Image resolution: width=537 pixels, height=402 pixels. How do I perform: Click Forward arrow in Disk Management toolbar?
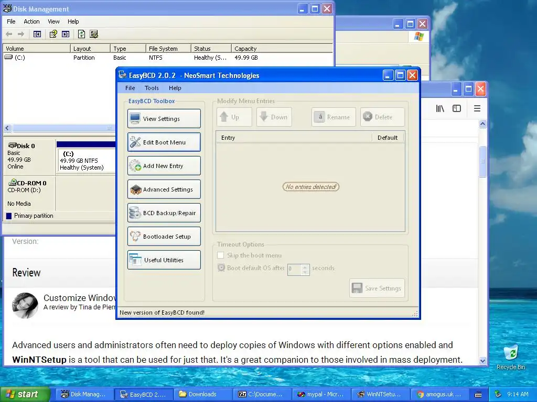point(21,34)
